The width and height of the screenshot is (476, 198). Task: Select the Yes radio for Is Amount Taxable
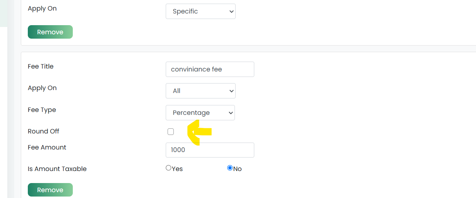168,168
